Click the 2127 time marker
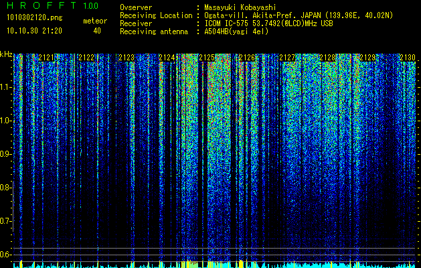This screenshot has width=421, height=268. point(287,58)
